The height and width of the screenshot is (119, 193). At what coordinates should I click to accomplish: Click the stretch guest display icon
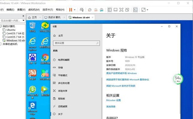click(x=144, y=10)
